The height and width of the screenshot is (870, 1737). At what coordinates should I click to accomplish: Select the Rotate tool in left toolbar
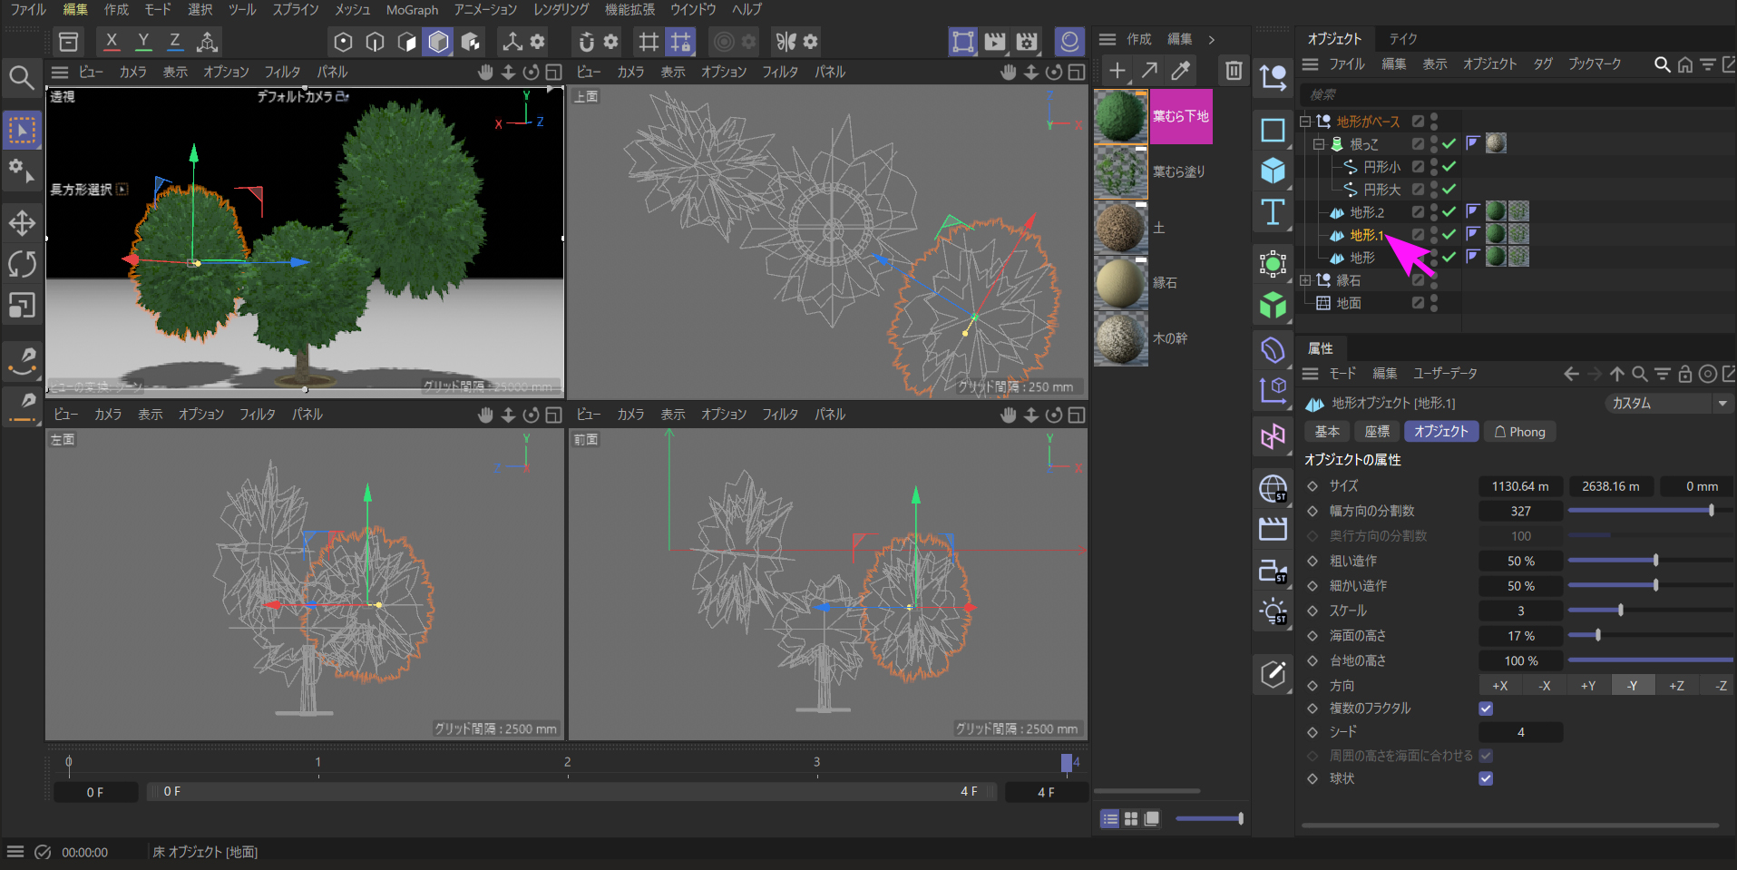[x=22, y=264]
